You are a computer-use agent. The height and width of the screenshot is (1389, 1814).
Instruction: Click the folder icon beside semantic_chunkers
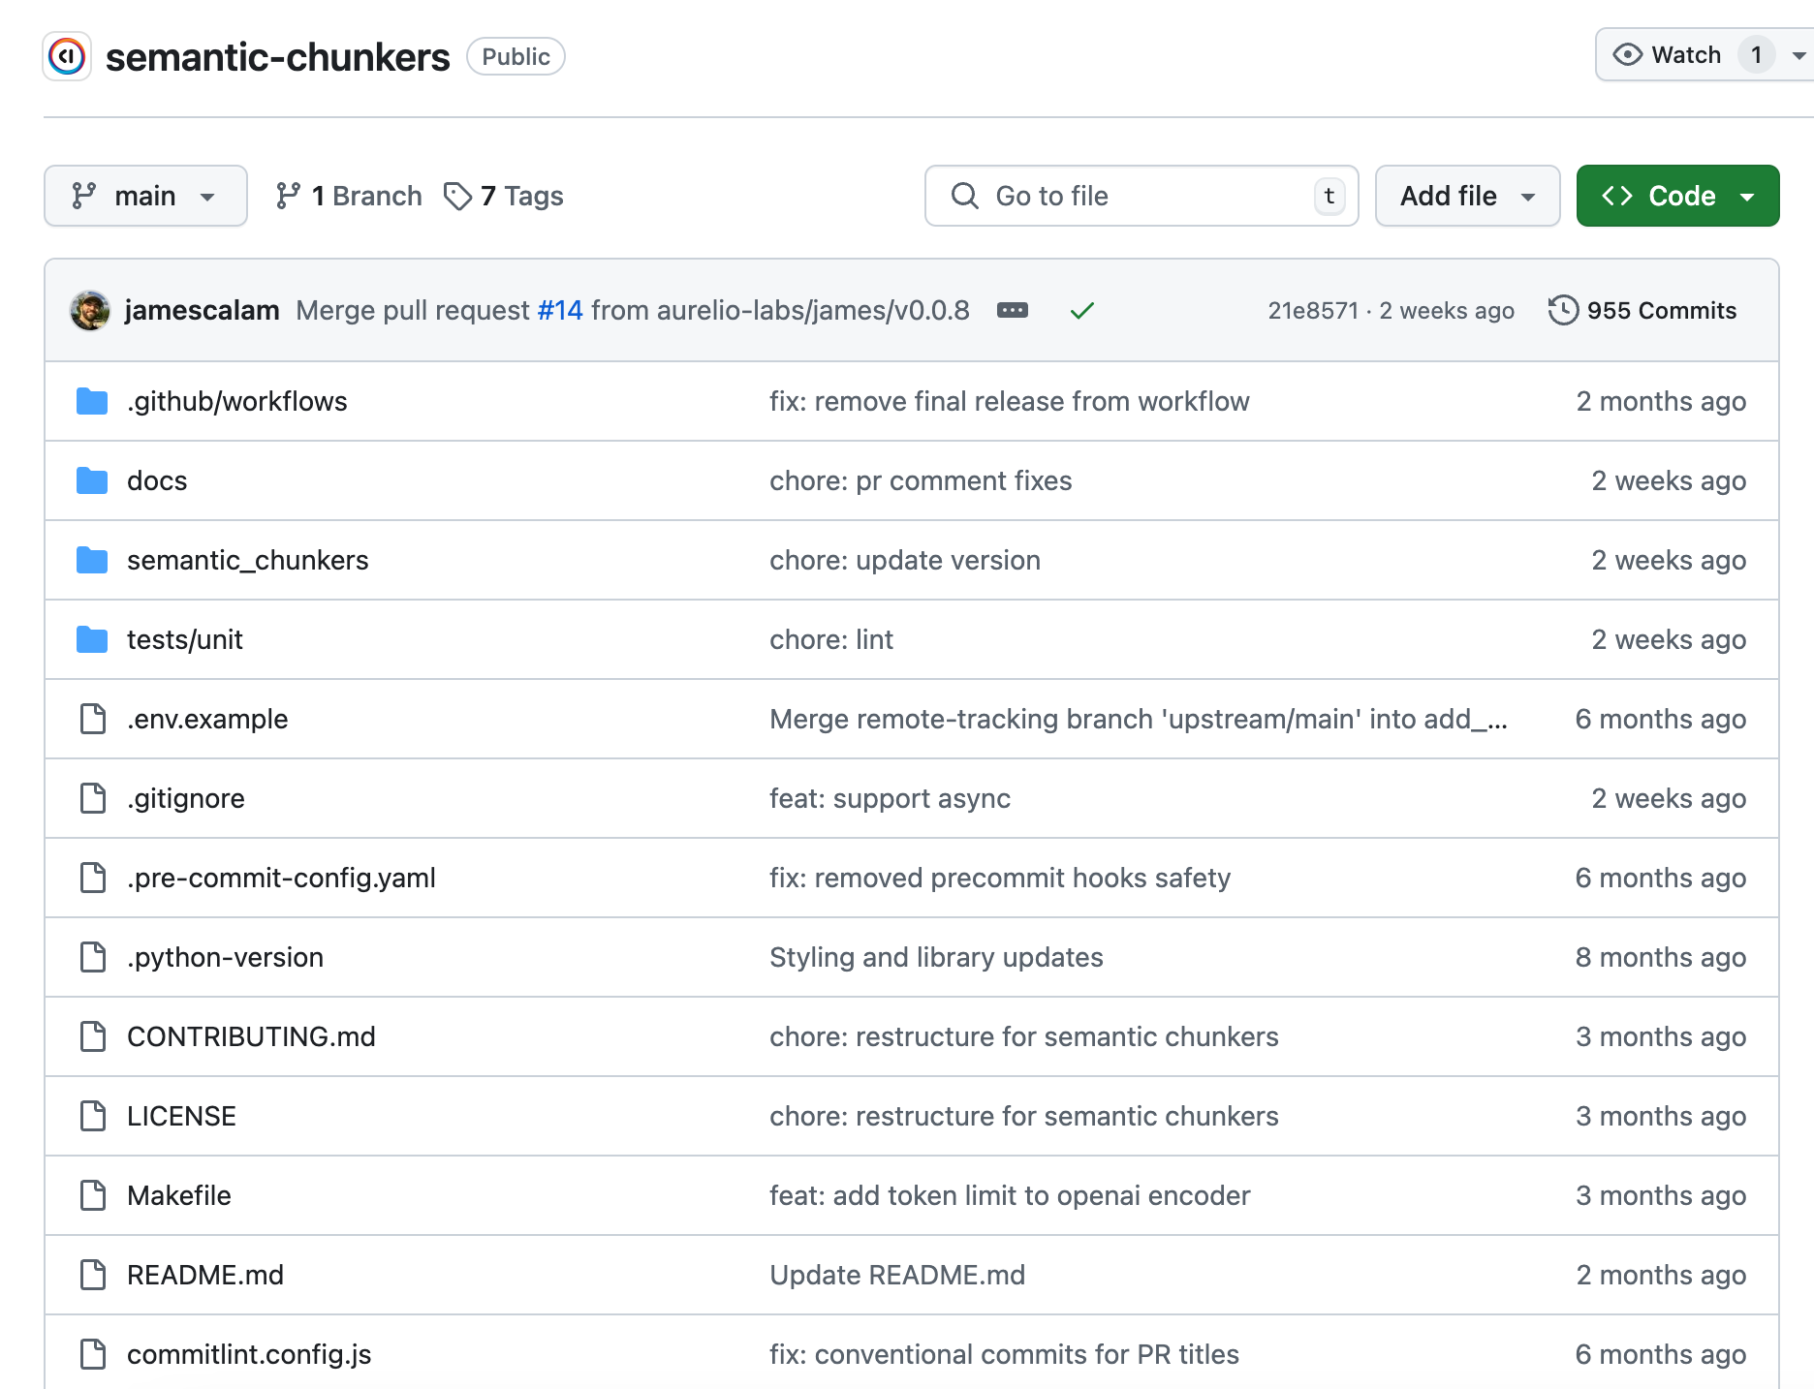[x=92, y=560]
